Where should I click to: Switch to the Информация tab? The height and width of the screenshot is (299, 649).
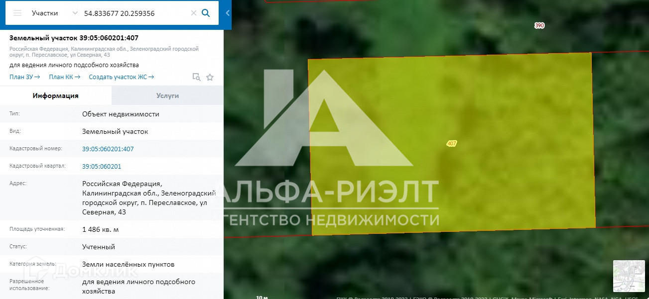pyautogui.click(x=56, y=96)
